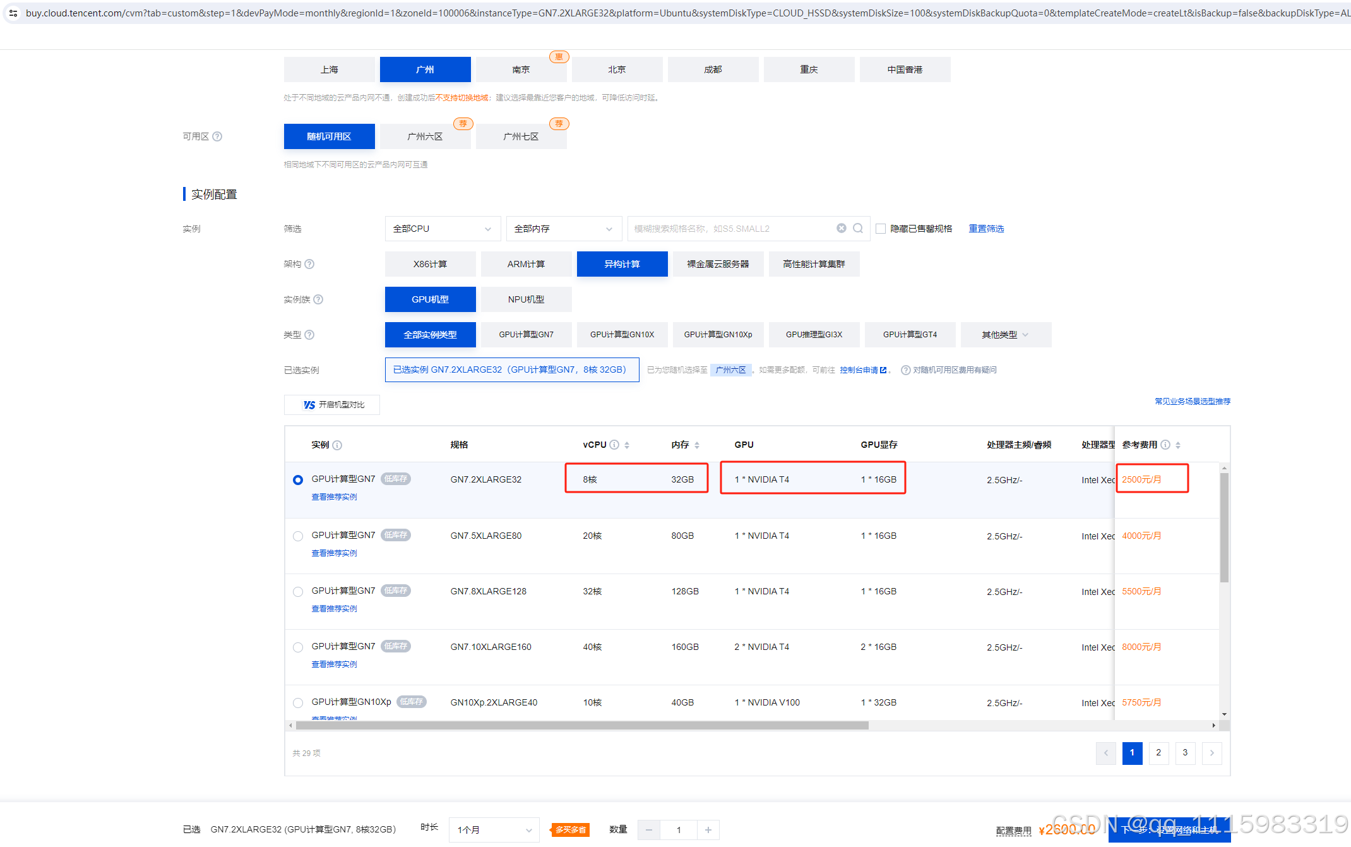Click the 重置筛选 link
Screen dimensions: 1351x847
click(986, 229)
